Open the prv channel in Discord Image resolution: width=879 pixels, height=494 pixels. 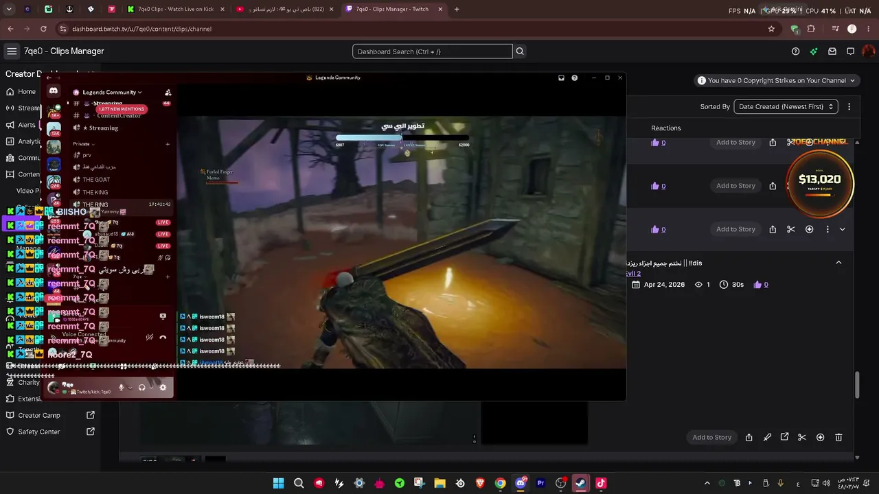[x=87, y=155]
